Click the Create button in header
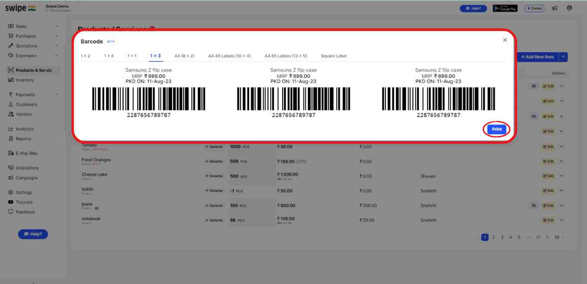587x284 pixels. pyautogui.click(x=534, y=8)
